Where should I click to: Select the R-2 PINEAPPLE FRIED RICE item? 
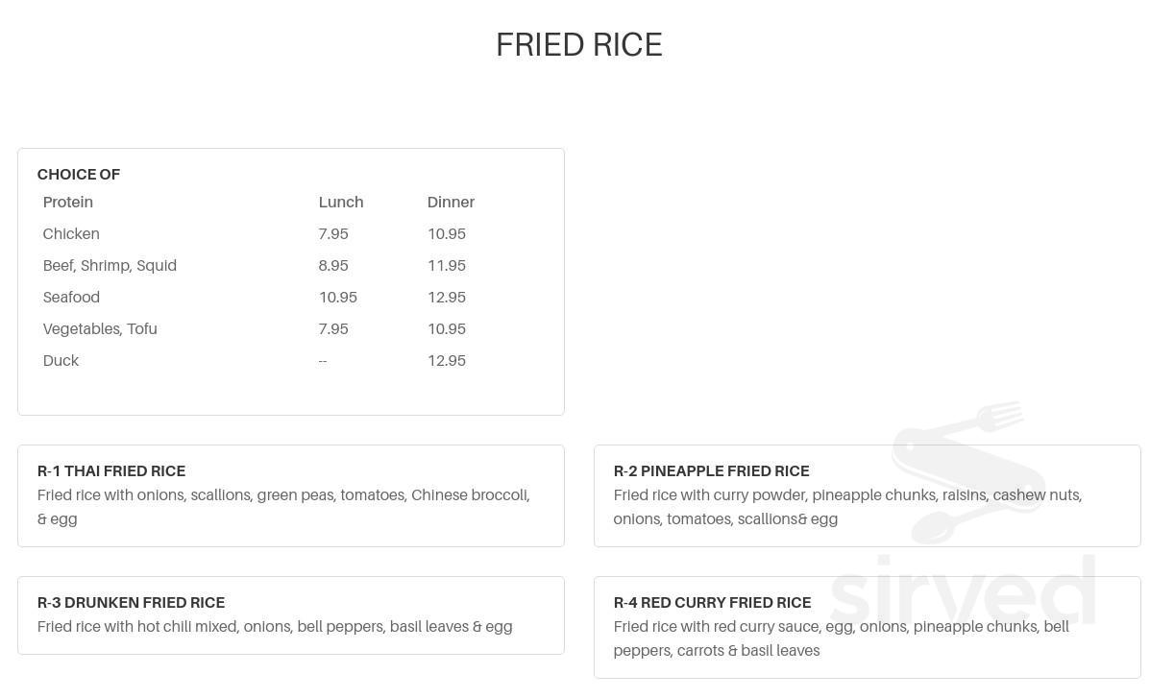(x=867, y=495)
